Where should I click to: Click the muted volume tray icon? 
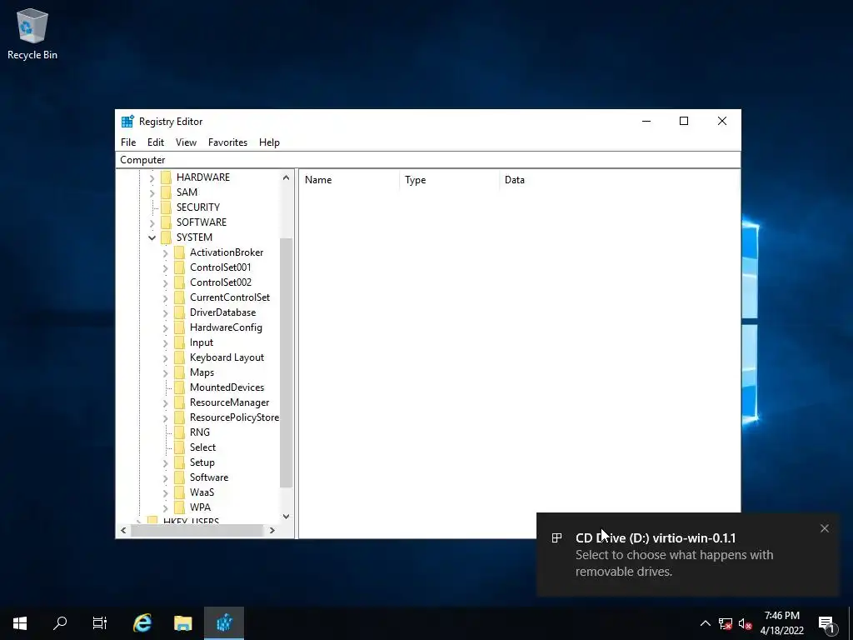[x=746, y=623]
